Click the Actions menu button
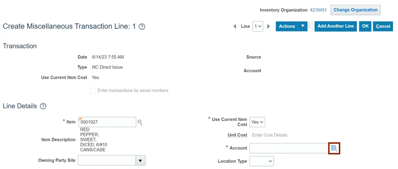This screenshot has width=398, height=169. pos(287,26)
